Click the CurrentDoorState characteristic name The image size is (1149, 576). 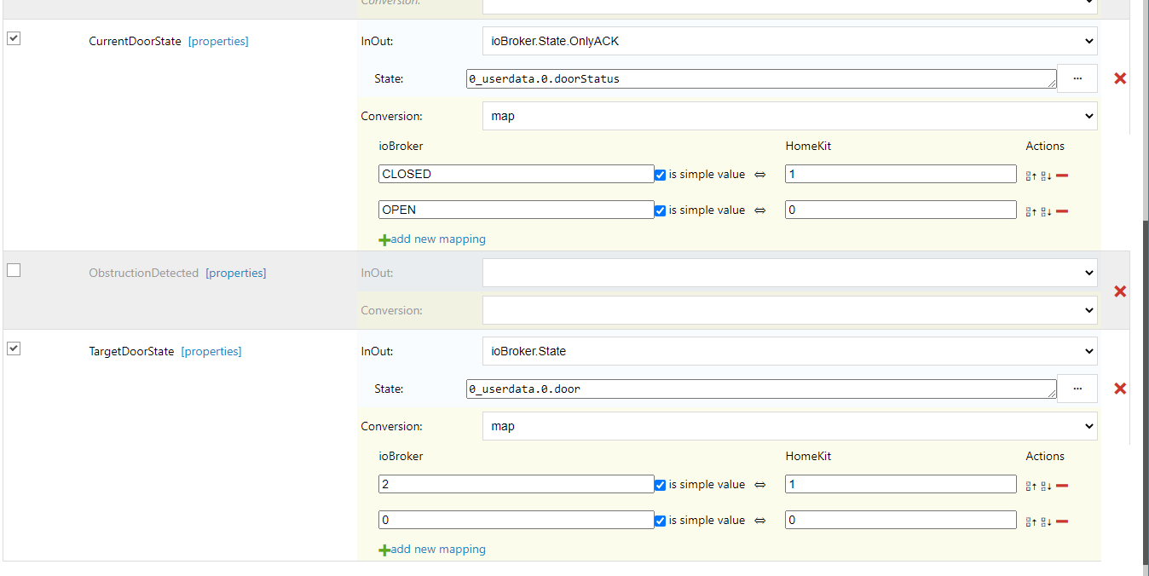(x=135, y=41)
